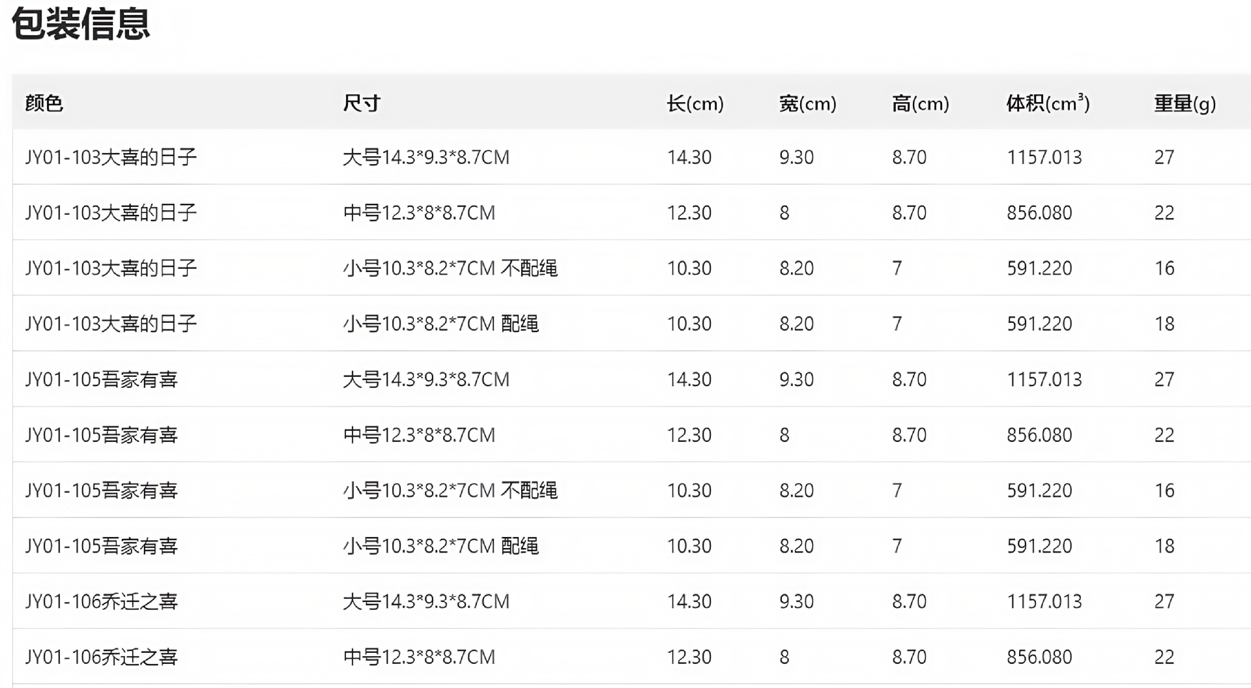This screenshot has width=1251, height=688.
Task: Click volume 1157.013 in JY01-106乔迁之喜 row
Action: click(1044, 601)
